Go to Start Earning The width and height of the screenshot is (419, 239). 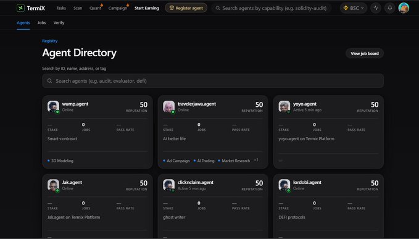pos(147,8)
